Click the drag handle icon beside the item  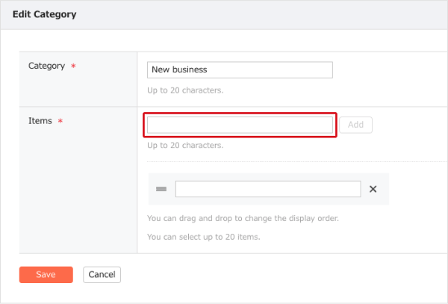pyautogui.click(x=161, y=189)
